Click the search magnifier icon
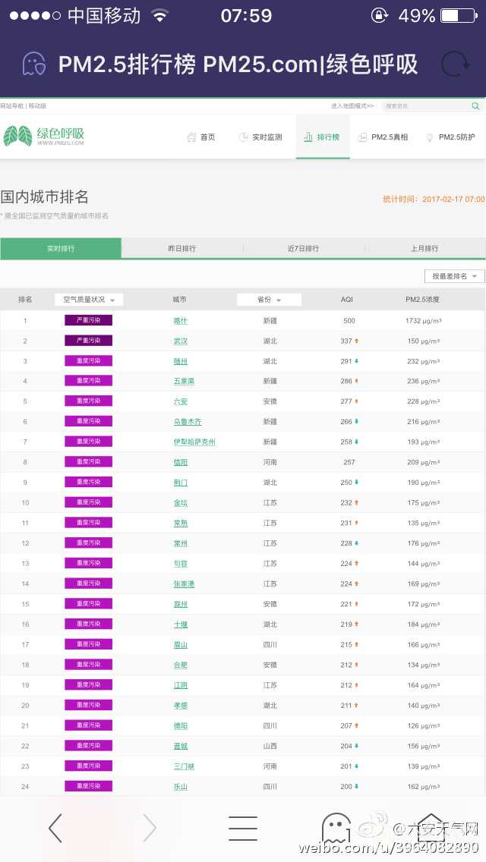The width and height of the screenshot is (486, 862). 475,106
